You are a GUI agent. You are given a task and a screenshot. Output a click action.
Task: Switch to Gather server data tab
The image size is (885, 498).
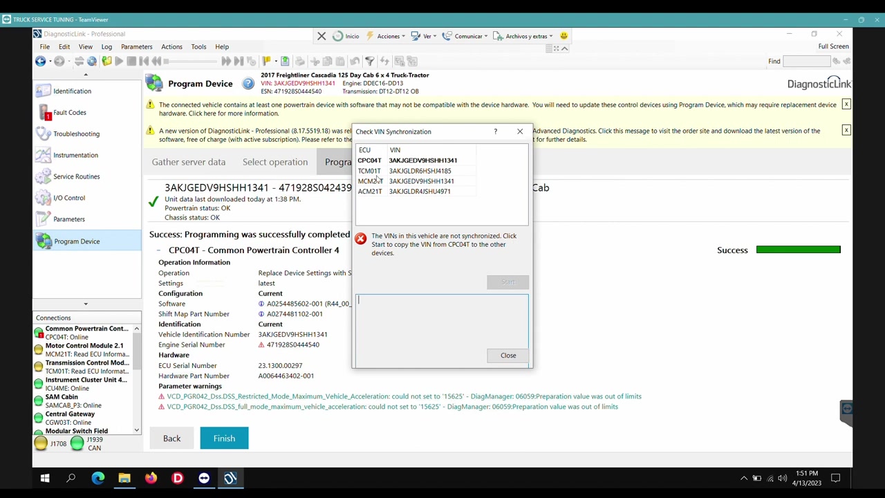(189, 162)
